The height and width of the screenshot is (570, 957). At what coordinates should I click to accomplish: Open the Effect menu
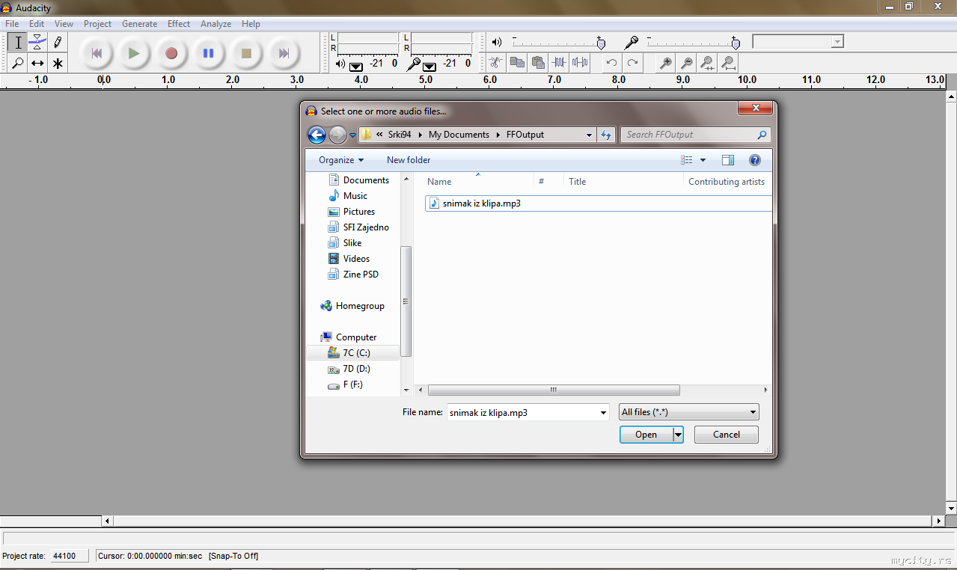pyautogui.click(x=178, y=24)
